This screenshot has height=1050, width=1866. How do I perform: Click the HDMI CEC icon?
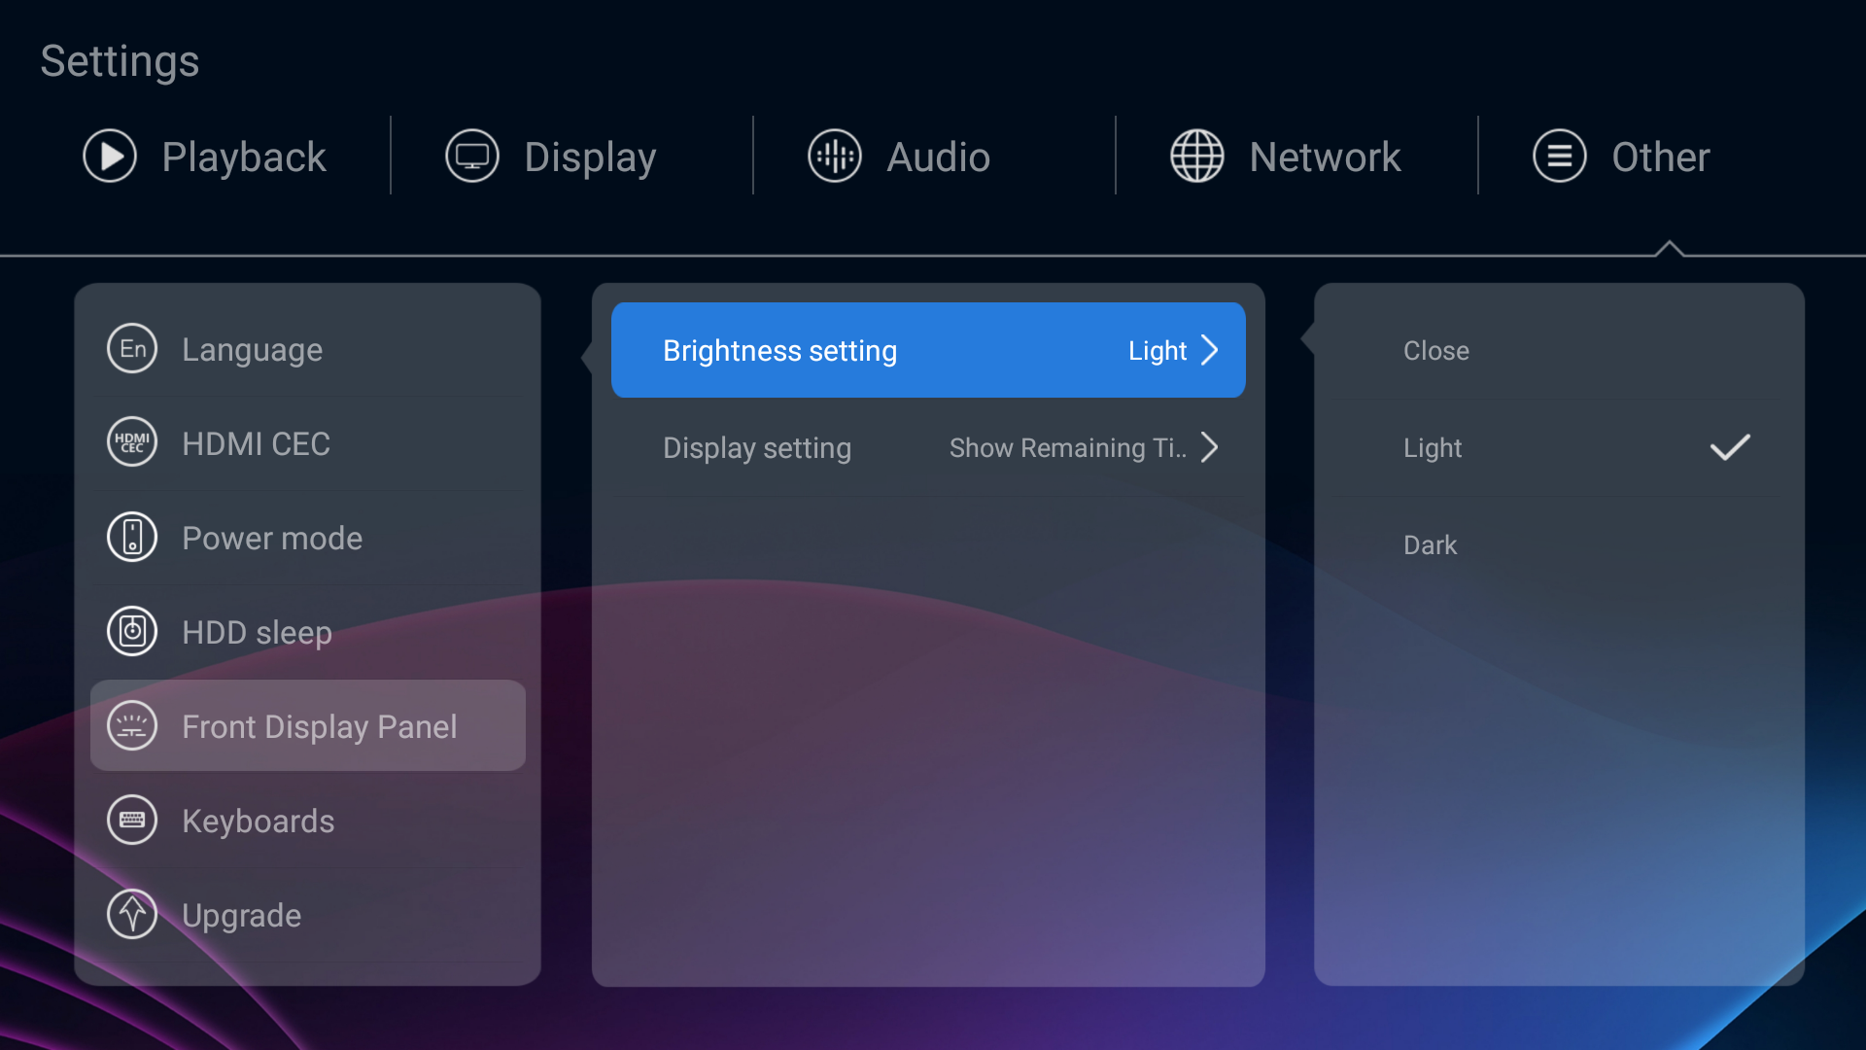point(132,442)
